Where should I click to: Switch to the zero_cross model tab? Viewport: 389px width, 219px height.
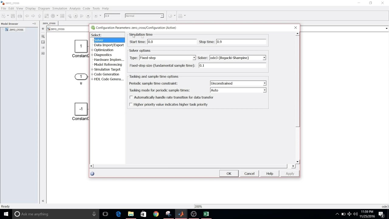[49, 23]
